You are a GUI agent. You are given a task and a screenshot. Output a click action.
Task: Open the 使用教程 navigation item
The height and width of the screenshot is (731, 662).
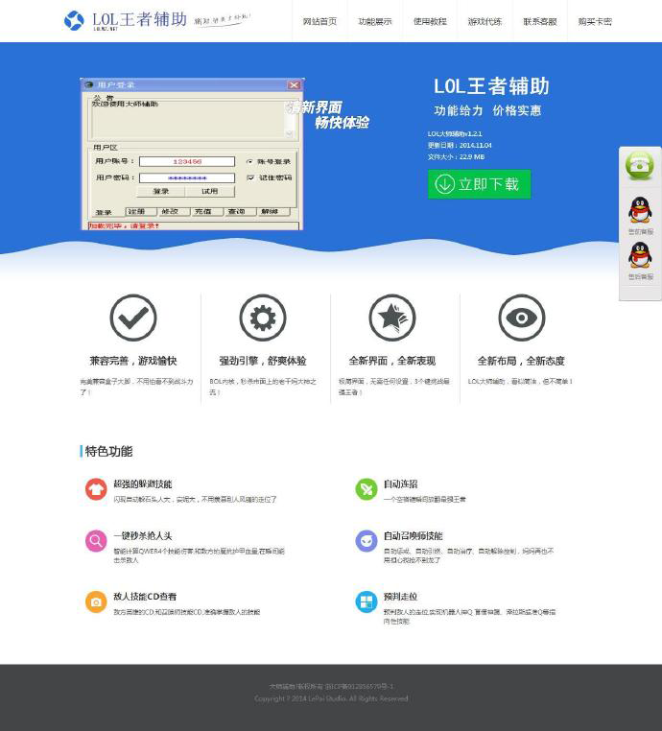coord(430,21)
